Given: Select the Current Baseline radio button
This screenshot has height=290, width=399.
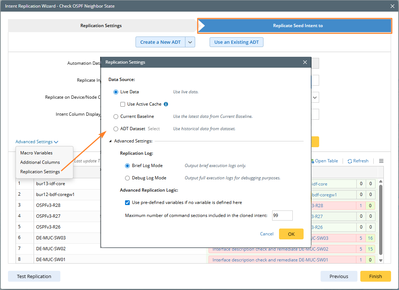Looking at the screenshot, I should 116,116.
